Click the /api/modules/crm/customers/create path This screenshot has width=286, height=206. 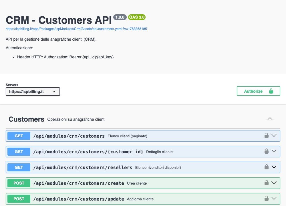click(79, 183)
